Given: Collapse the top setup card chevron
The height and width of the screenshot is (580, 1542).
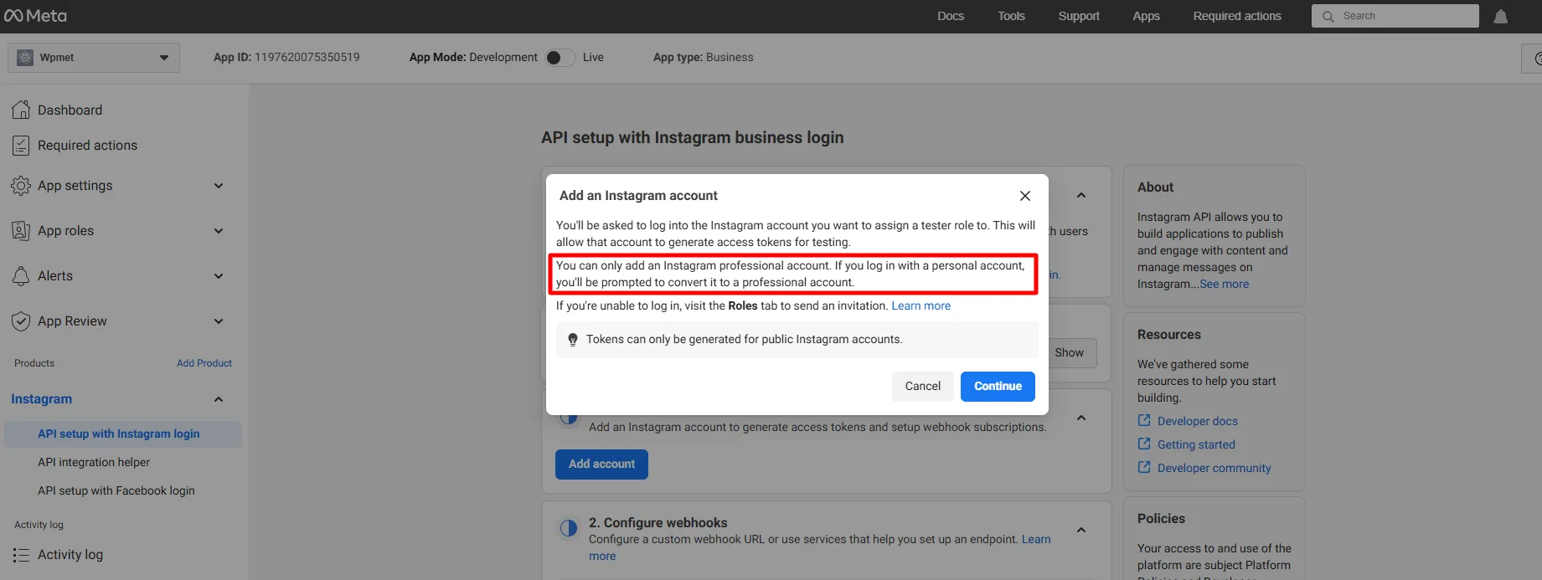Looking at the screenshot, I should tap(1081, 195).
